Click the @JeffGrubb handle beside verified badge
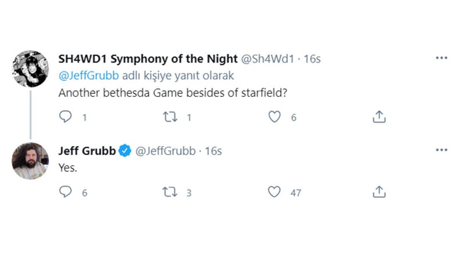The image size is (458, 258). pos(166,151)
